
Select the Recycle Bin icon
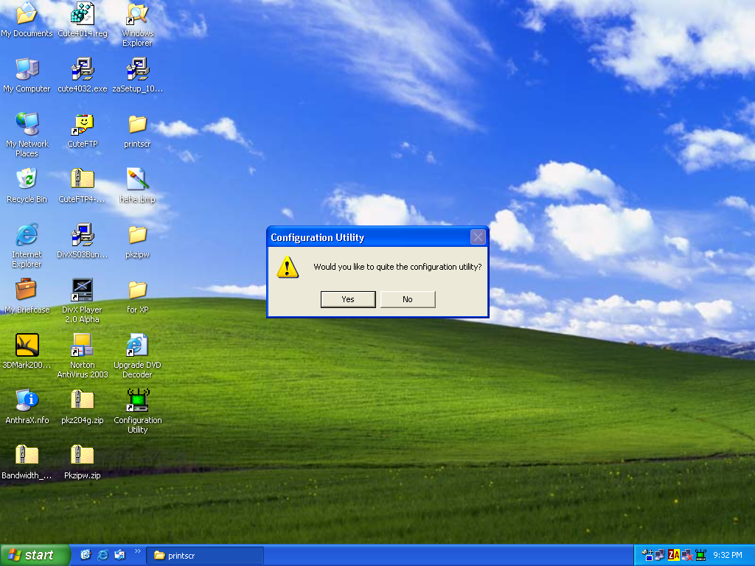(27, 186)
